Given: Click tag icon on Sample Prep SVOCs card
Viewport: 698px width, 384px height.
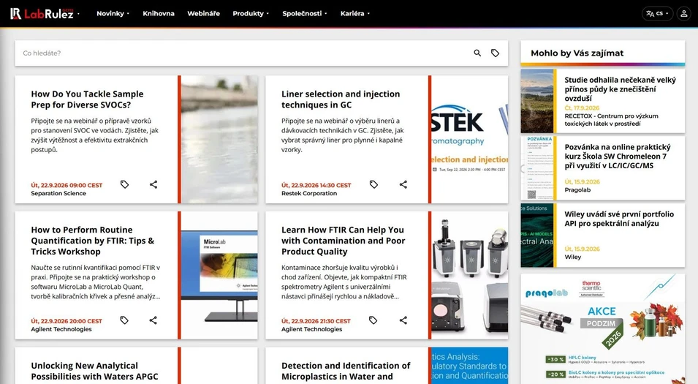Looking at the screenshot, I should (125, 184).
